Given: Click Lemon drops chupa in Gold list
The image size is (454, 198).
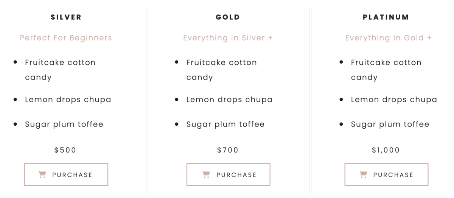Looking at the screenshot, I should [x=229, y=100].
